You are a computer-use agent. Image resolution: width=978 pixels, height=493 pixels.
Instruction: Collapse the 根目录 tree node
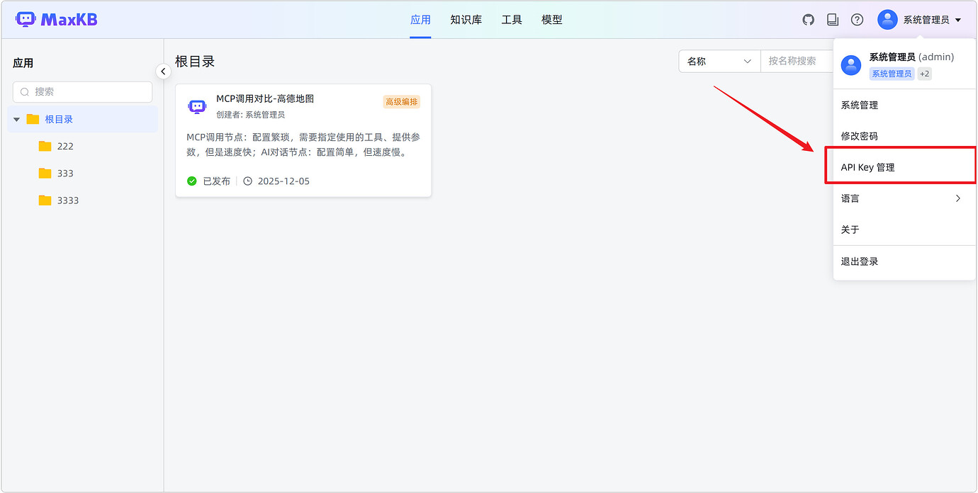[x=16, y=119]
